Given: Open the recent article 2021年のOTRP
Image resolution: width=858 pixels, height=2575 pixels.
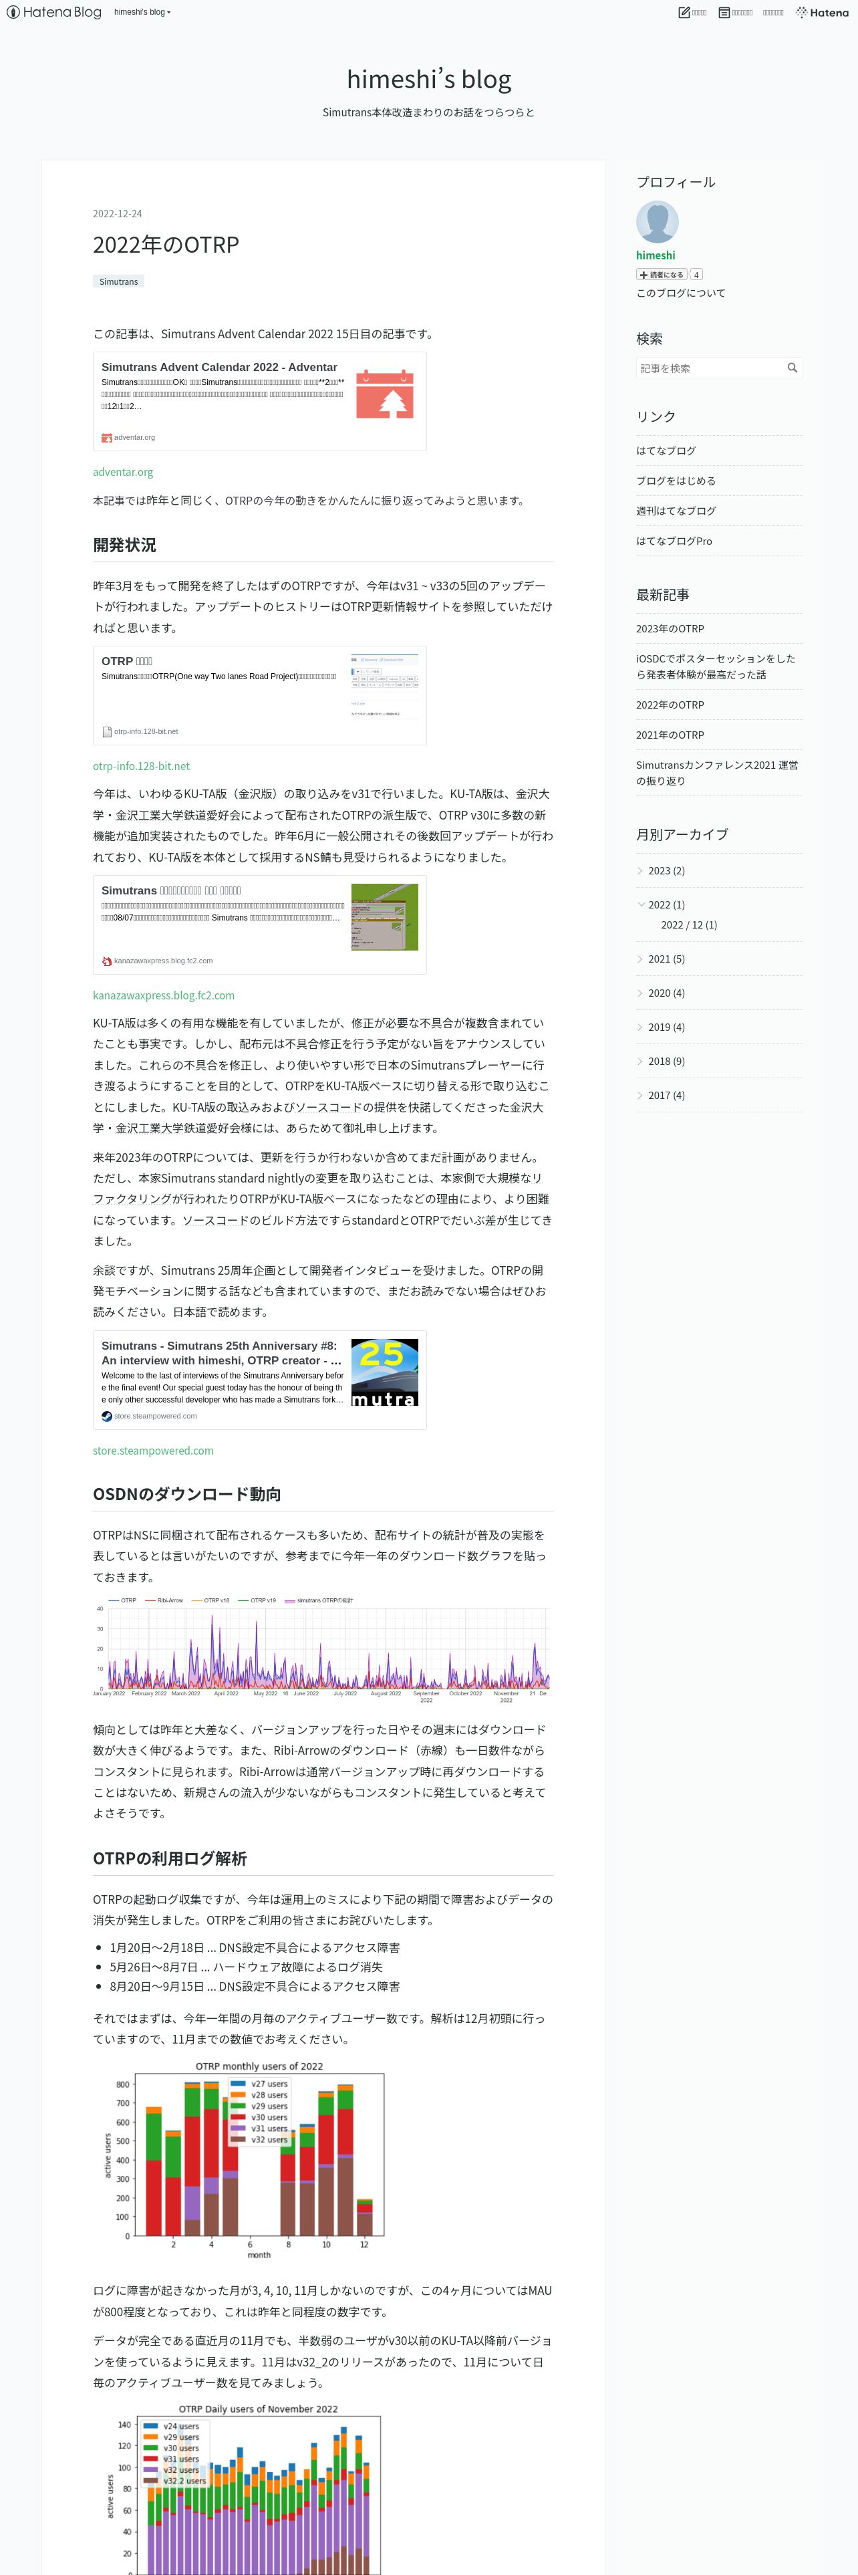Looking at the screenshot, I should [670, 735].
